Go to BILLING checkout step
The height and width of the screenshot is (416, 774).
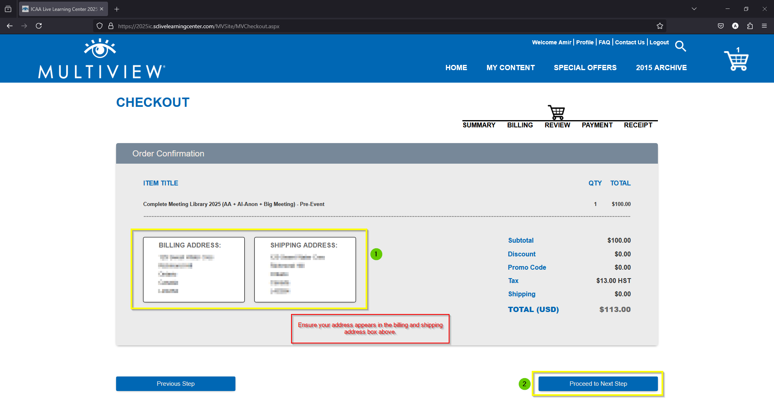[x=520, y=125]
